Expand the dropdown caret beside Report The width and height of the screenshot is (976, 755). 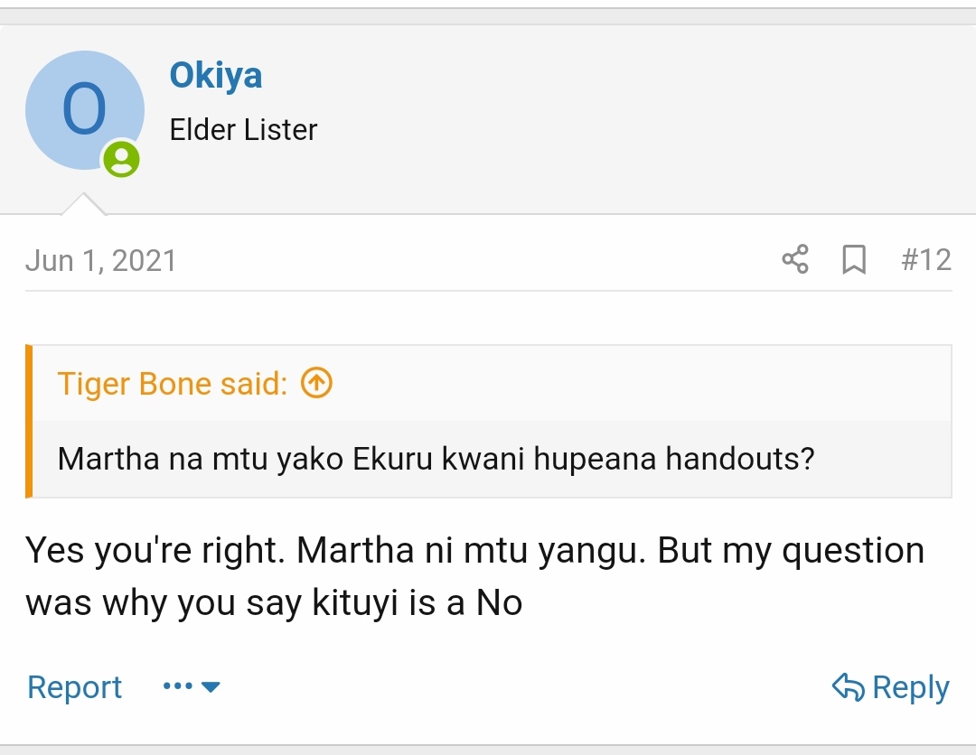211,687
